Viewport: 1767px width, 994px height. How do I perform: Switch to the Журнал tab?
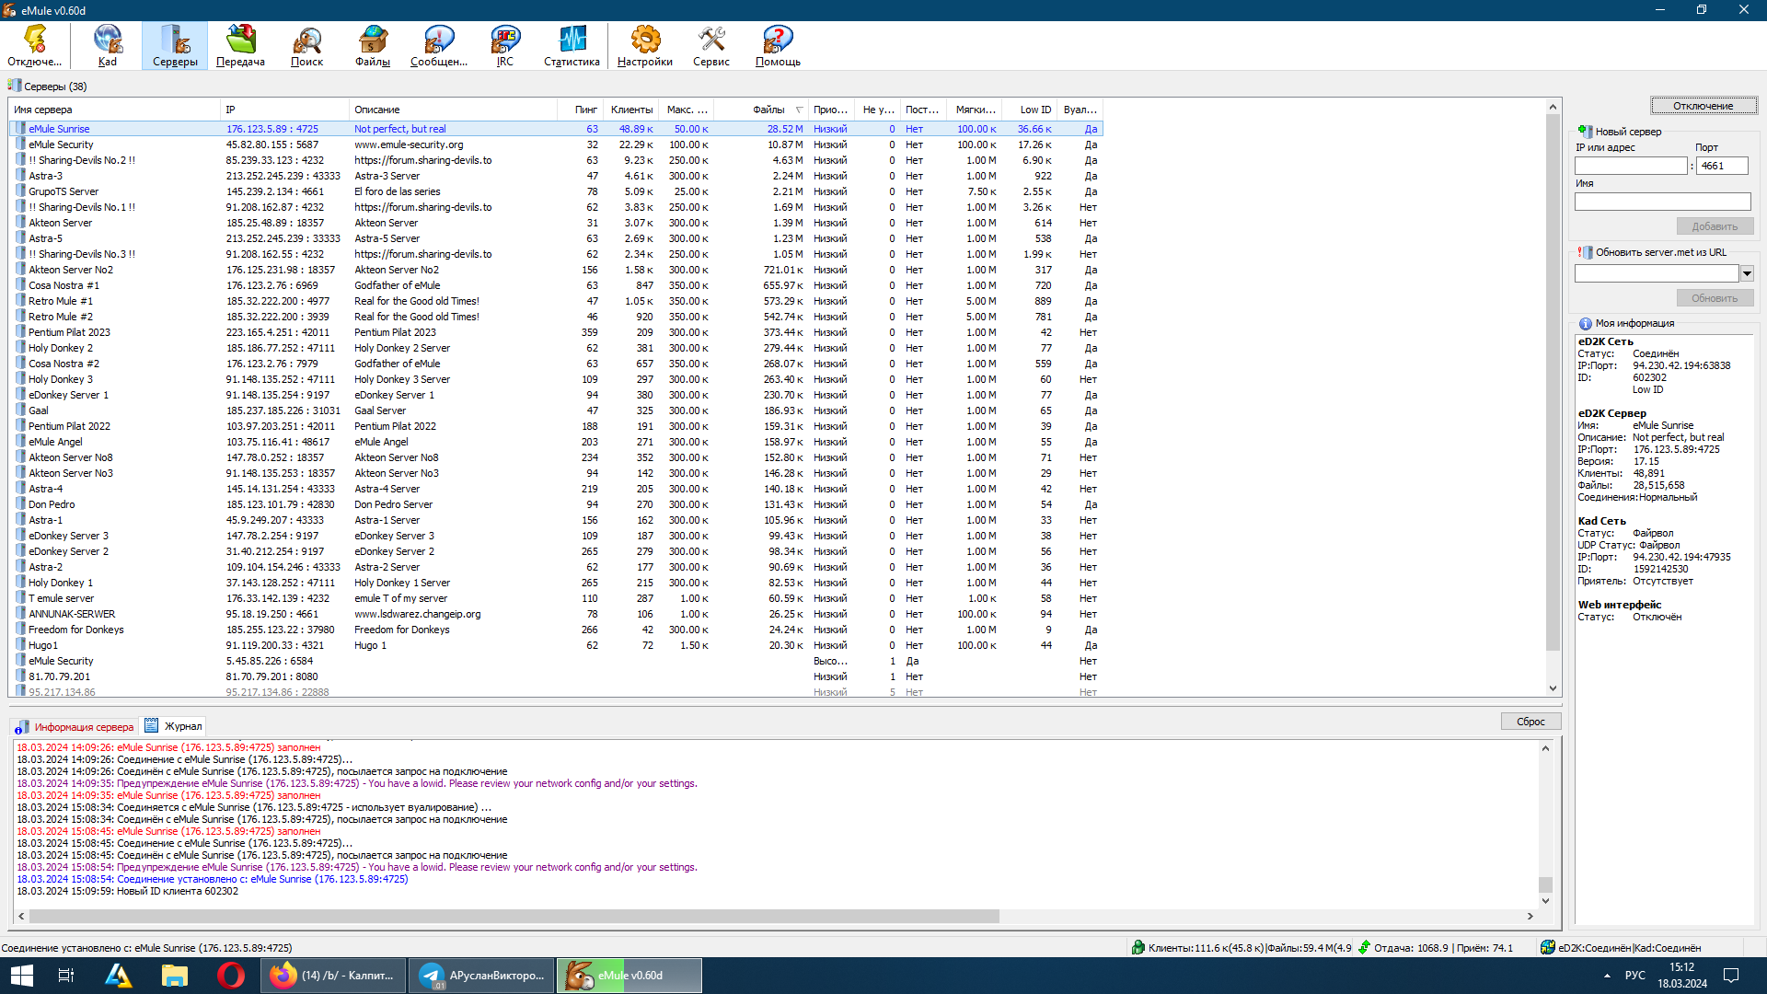(x=173, y=726)
